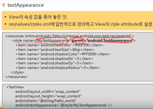Click the <TextView opening tag
Image resolution: width=153 pixels, height=109 pixels.
pos(15,87)
